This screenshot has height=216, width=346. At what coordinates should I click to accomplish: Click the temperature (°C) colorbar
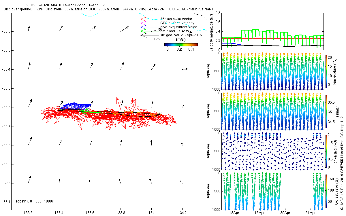click(326, 71)
